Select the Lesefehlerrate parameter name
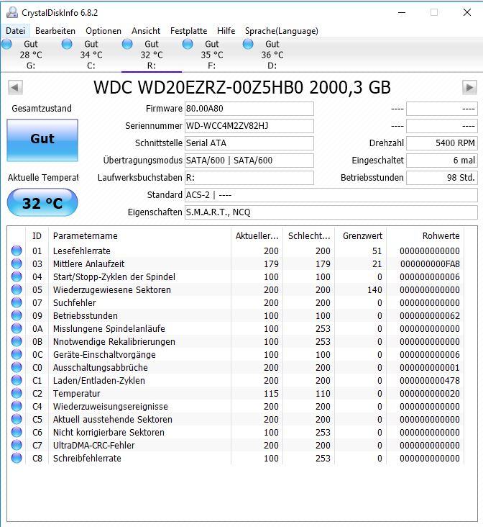Viewport: 483px width, 527px height. 82,251
